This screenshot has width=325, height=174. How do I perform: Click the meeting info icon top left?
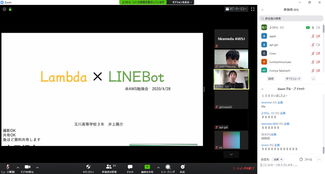point(4,9)
